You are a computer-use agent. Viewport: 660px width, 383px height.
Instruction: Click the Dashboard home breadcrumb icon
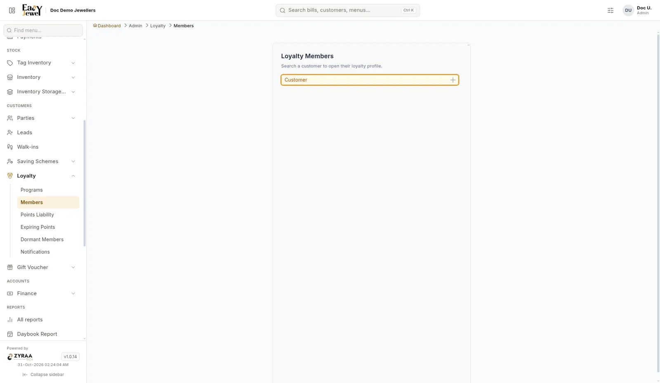(x=95, y=26)
